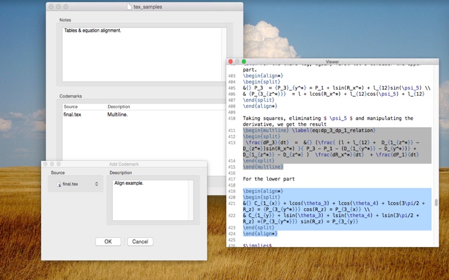Image resolution: width=449 pixels, height=280 pixels.
Task: Click into the Notes text area
Action: (142, 54)
